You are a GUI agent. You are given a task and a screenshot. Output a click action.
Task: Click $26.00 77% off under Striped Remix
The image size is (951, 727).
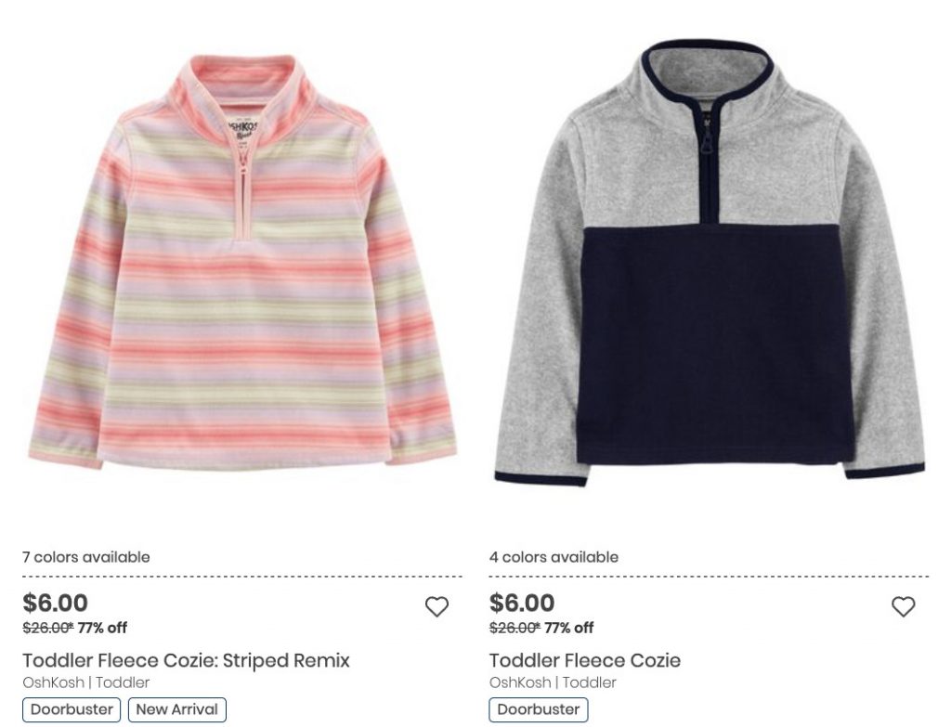click(74, 628)
